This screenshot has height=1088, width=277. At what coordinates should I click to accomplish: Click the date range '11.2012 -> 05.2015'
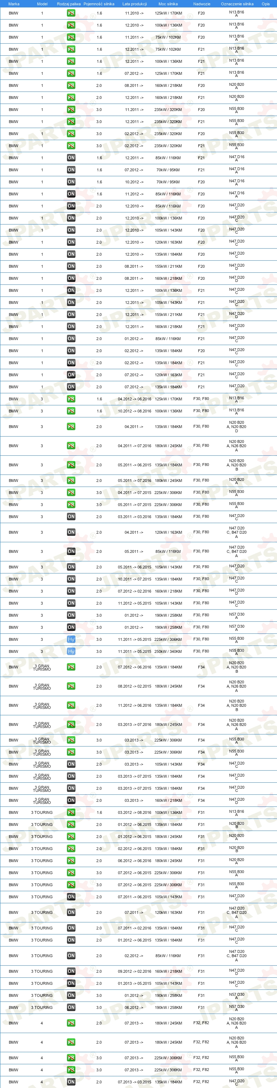135,604
